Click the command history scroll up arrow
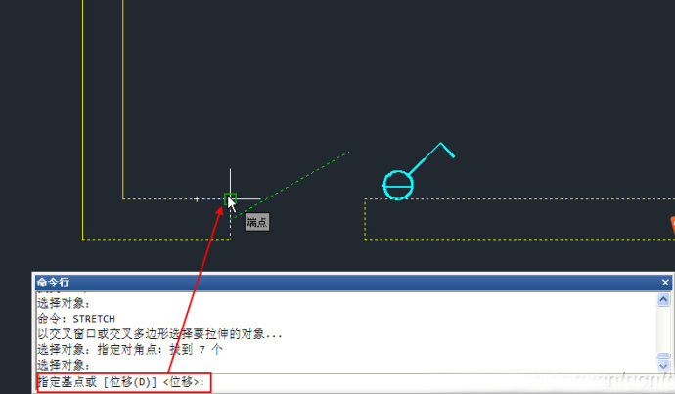675x394 pixels. pyautogui.click(x=663, y=299)
